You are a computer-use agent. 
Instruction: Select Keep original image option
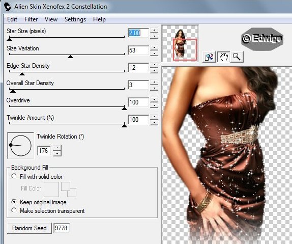(x=14, y=202)
